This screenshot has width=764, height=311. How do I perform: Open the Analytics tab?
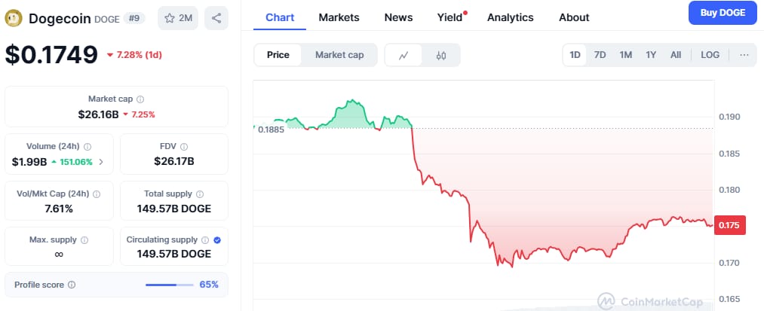click(x=510, y=17)
